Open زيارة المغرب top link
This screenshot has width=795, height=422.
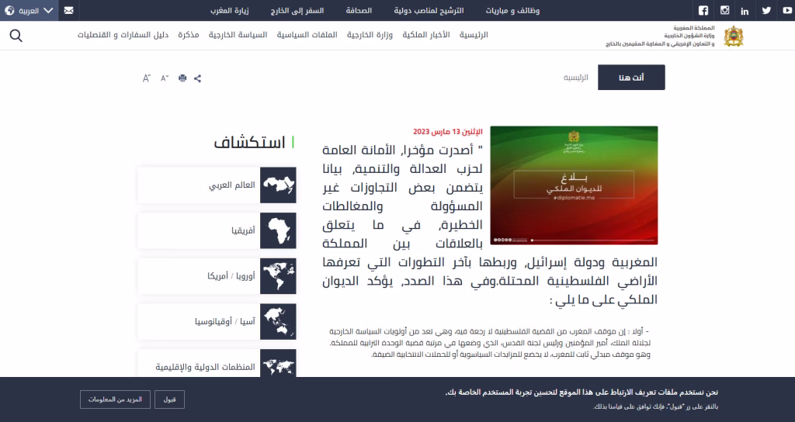pyautogui.click(x=230, y=11)
